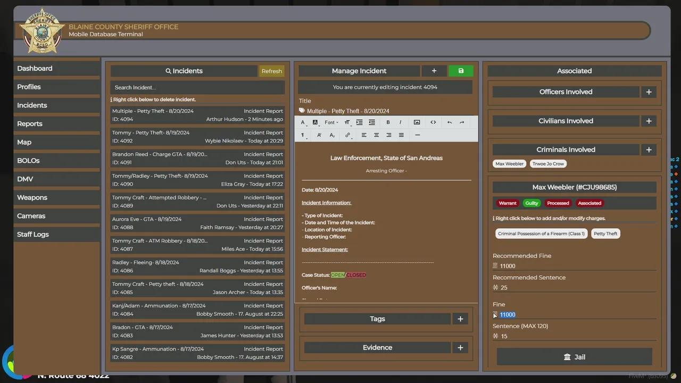The image size is (681, 383).
Task: Toggle the Warrant status for Max Weebler
Action: click(x=507, y=203)
